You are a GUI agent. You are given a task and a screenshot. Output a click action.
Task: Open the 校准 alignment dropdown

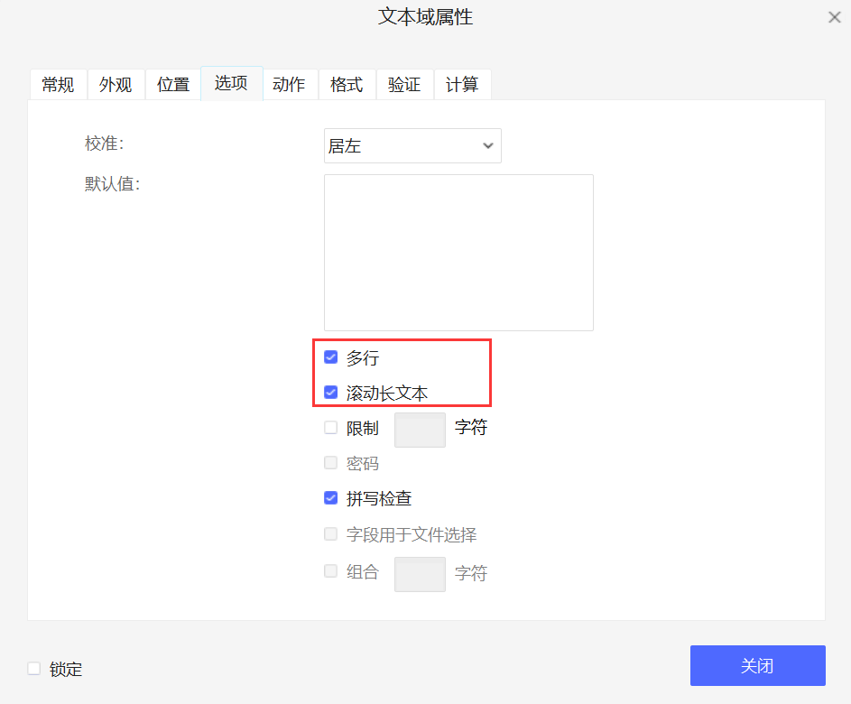pyautogui.click(x=412, y=145)
